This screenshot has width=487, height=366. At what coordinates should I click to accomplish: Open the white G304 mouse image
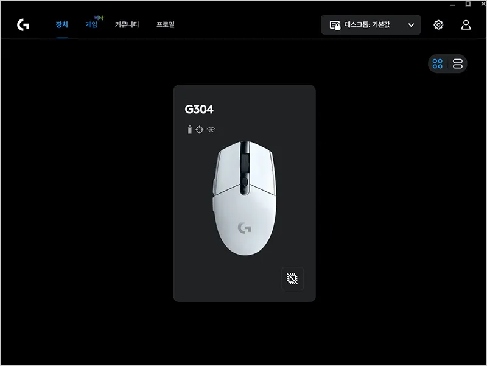pos(245,198)
